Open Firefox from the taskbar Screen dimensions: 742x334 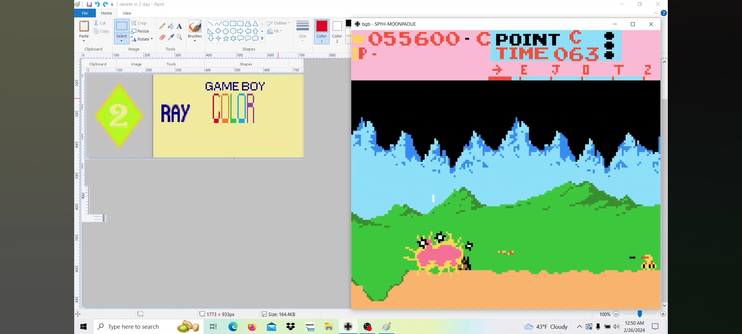click(252, 327)
